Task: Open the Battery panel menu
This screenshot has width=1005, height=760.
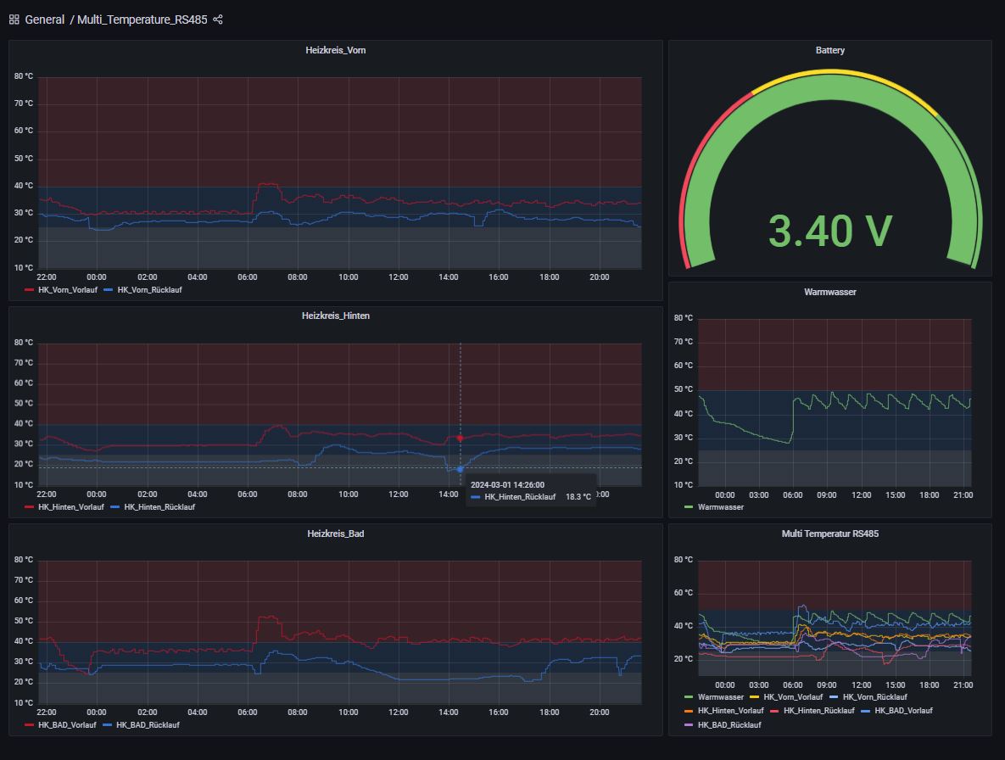Action: [829, 50]
